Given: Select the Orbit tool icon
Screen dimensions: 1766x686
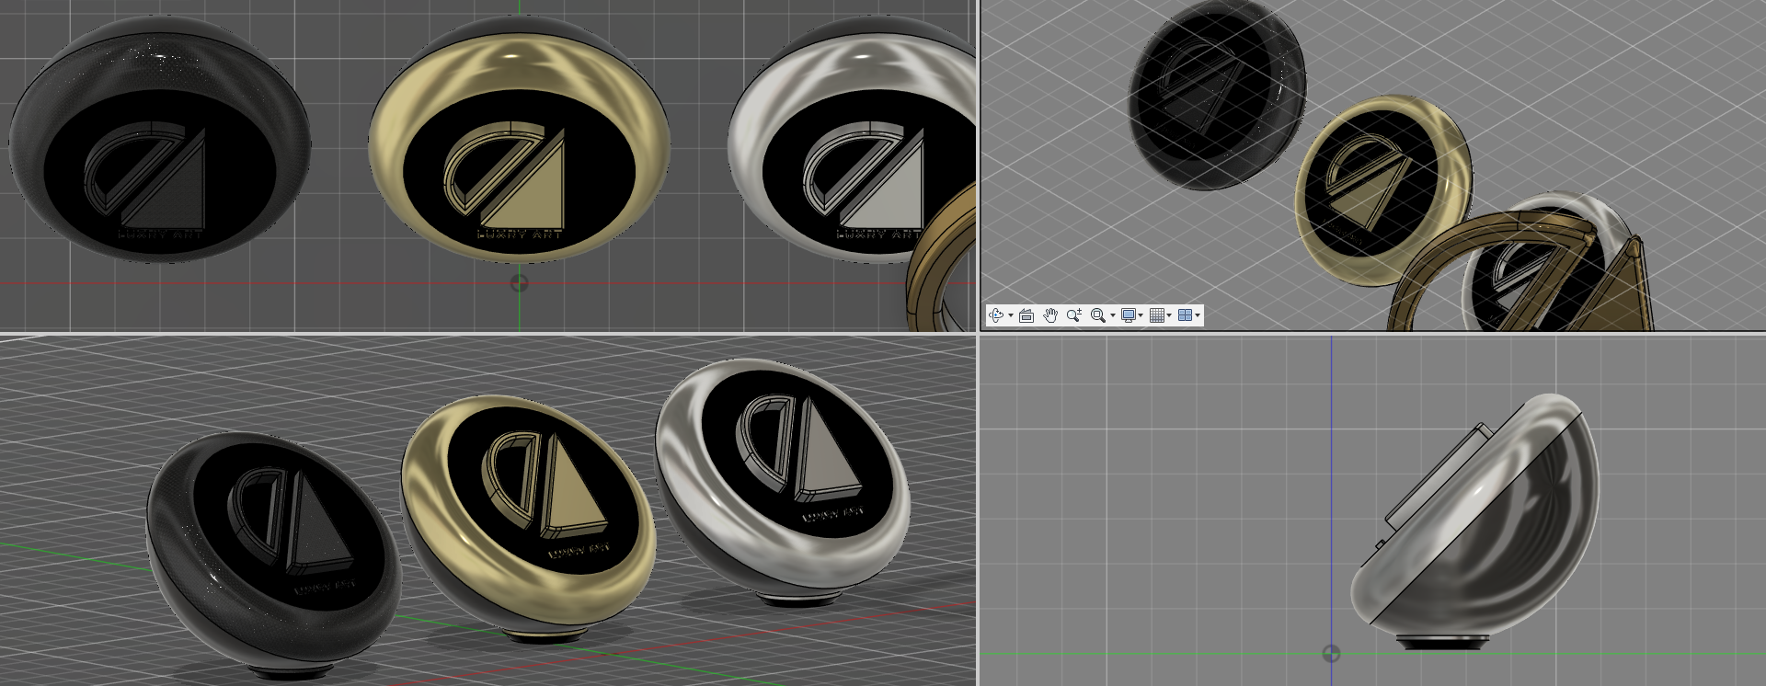Looking at the screenshot, I should [x=996, y=315].
